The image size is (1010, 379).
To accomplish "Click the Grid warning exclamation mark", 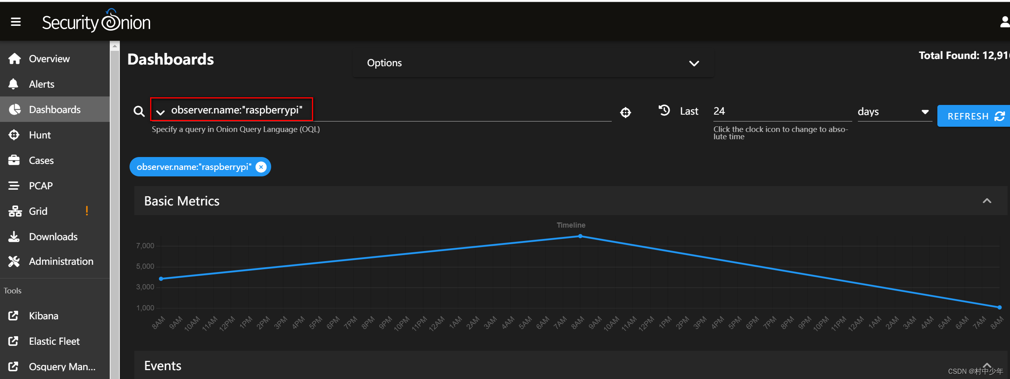I will tap(87, 211).
